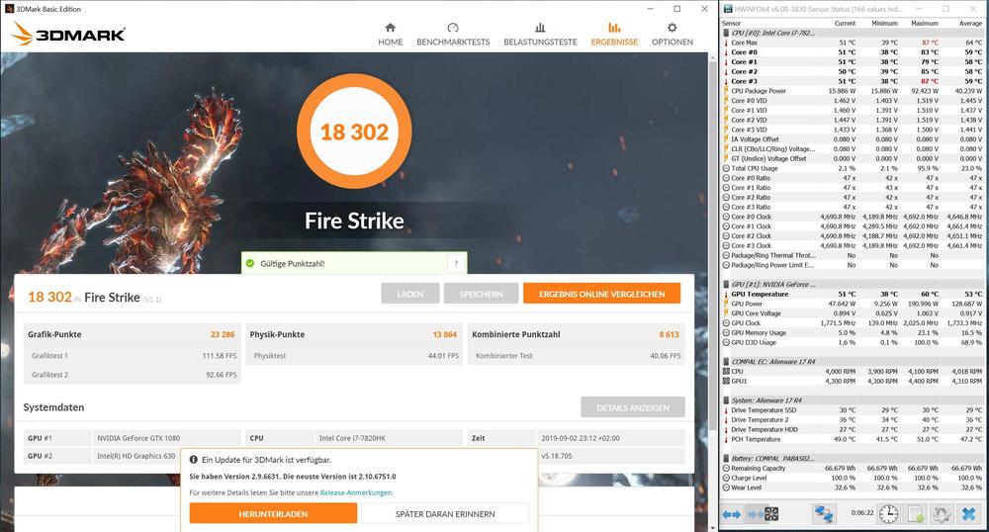Reset the HWiNFO clock timer icon

tap(888, 513)
